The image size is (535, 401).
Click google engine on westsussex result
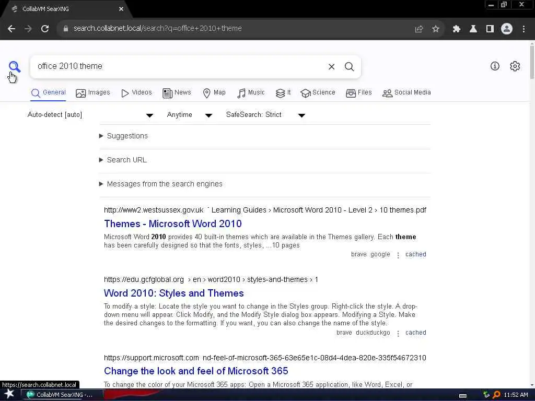pyautogui.click(x=380, y=254)
